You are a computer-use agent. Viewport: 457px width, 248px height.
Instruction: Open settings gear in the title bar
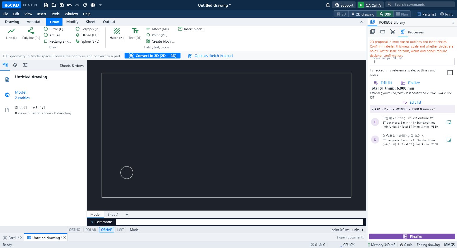point(93,5)
